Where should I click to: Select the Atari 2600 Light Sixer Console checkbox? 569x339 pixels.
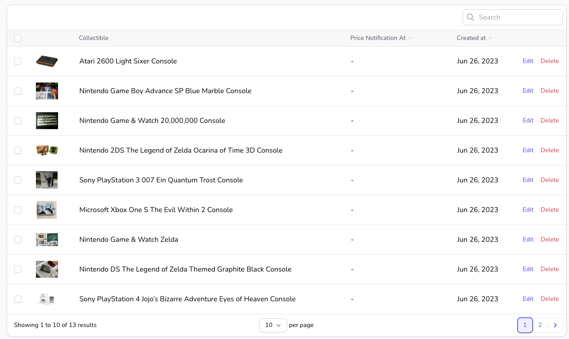(18, 61)
